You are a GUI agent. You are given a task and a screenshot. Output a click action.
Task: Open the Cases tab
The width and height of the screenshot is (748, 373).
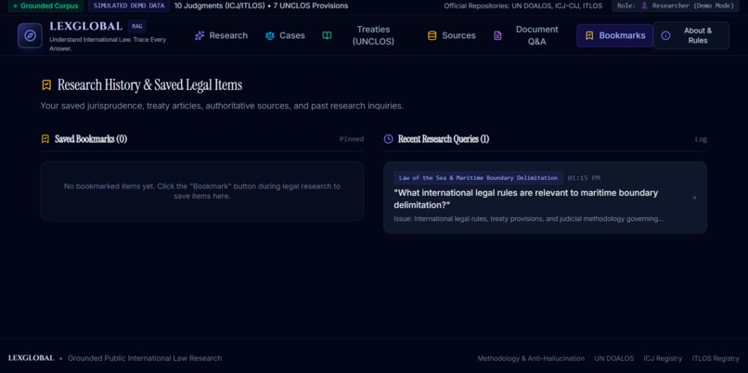[285, 35]
